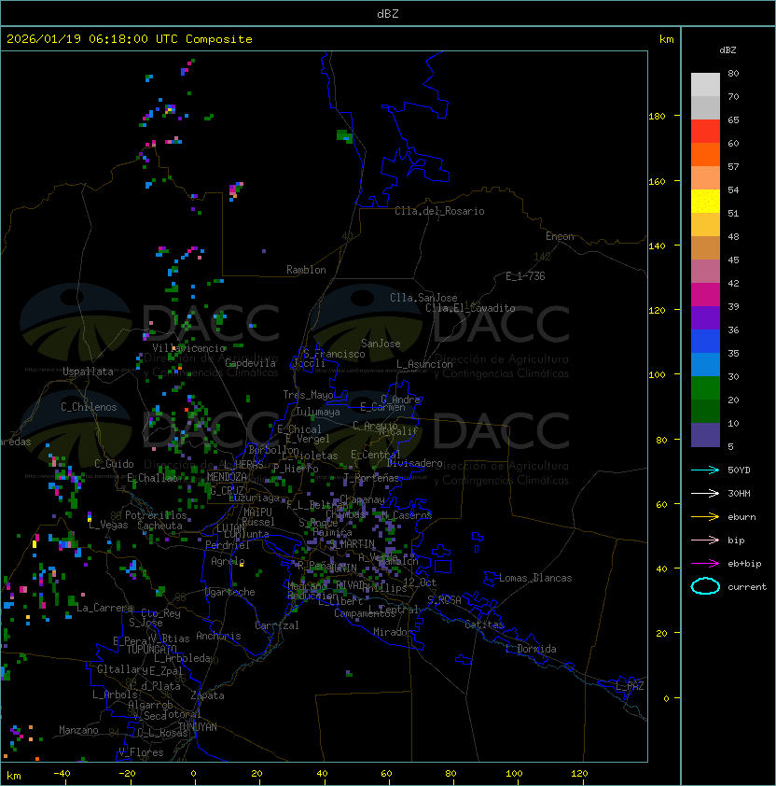The image size is (776, 786).
Task: Click the Clla.SanJose place label
Action: pyautogui.click(x=423, y=298)
